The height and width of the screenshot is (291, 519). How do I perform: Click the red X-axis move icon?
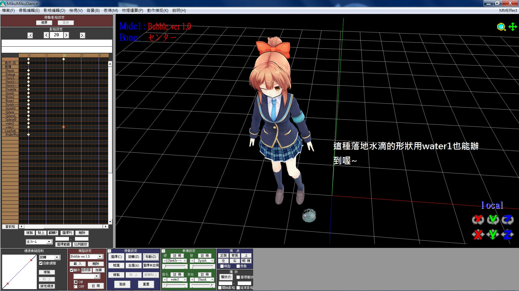(x=478, y=234)
